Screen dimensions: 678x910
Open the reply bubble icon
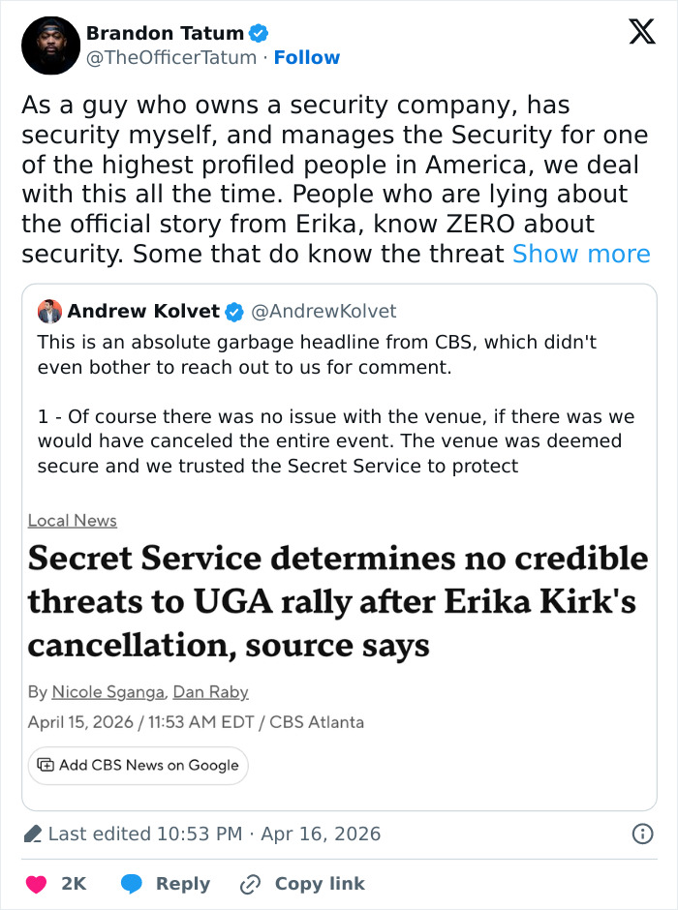pyautogui.click(x=130, y=884)
